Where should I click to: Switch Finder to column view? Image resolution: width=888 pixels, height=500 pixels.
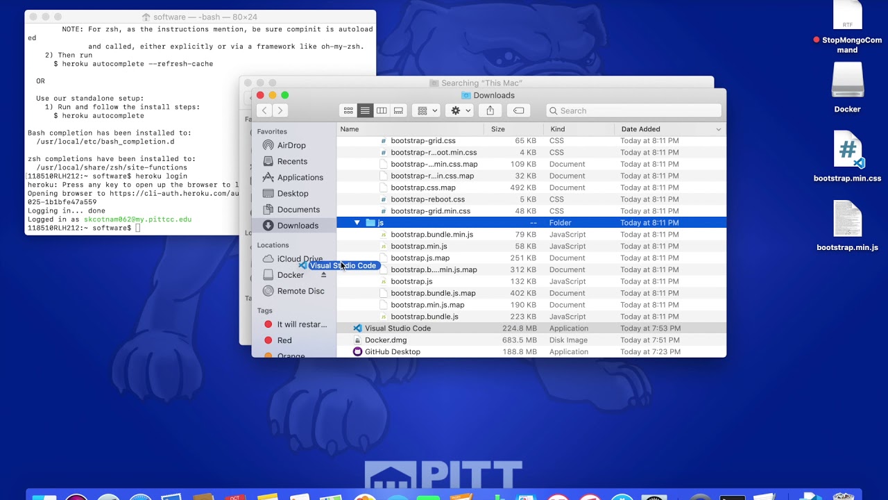[382, 110]
